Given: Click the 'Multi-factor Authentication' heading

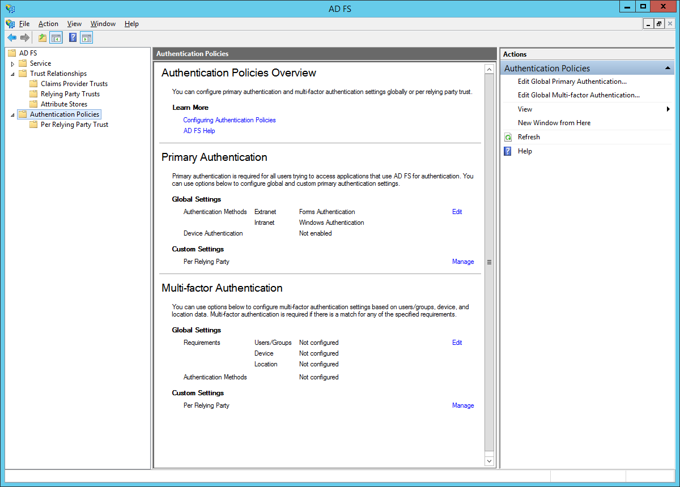Looking at the screenshot, I should coord(222,288).
